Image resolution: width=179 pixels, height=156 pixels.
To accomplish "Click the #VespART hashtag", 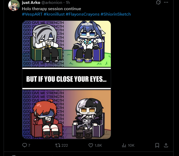I will pos(32,14).
